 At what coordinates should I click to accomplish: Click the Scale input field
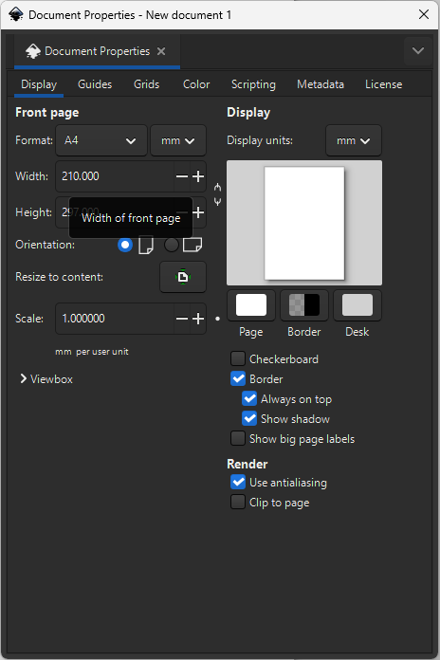[115, 319]
